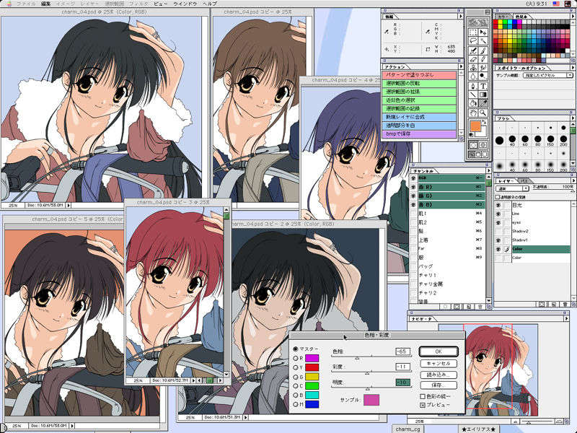This screenshot has height=433, width=577.
Task: Select the Dodge tool
Action: click(483, 76)
